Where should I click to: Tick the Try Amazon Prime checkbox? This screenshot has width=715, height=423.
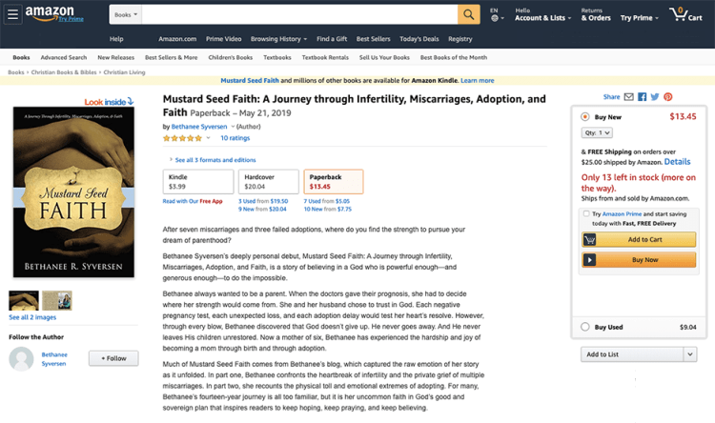[x=585, y=214]
